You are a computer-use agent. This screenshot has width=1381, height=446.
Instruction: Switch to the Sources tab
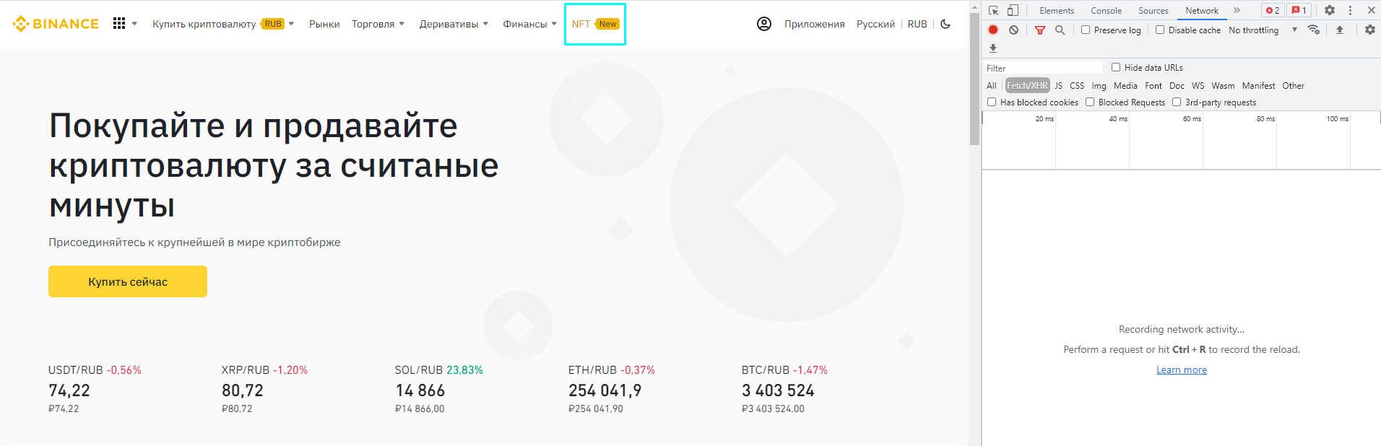click(x=1153, y=10)
